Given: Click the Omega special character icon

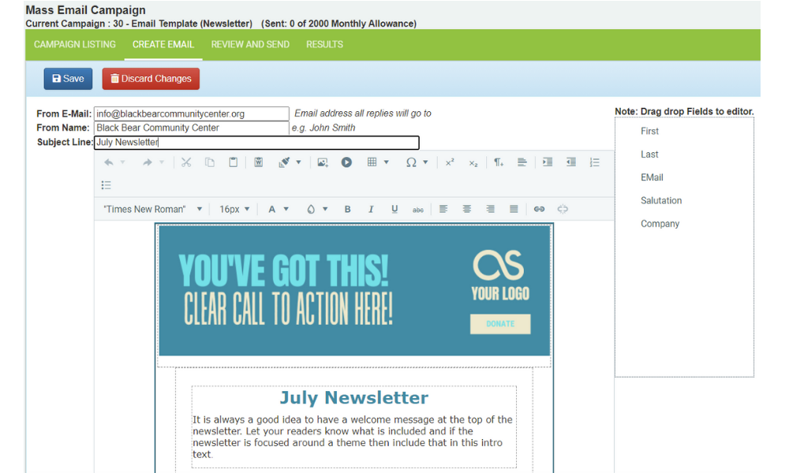Looking at the screenshot, I should [411, 162].
